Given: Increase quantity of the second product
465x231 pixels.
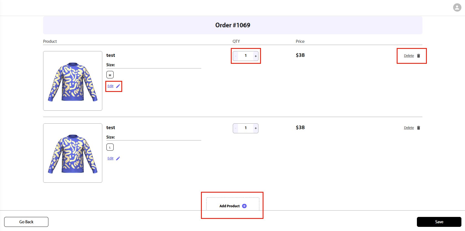Looking at the screenshot, I should [256, 128].
